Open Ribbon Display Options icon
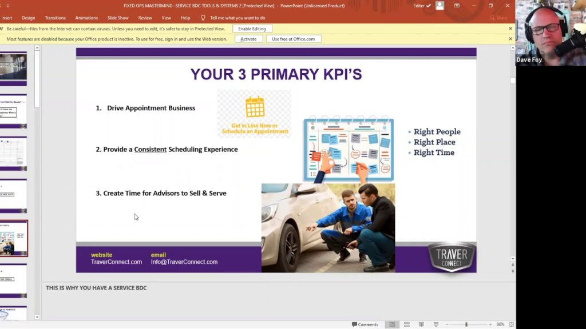586x329 pixels. pos(457,6)
